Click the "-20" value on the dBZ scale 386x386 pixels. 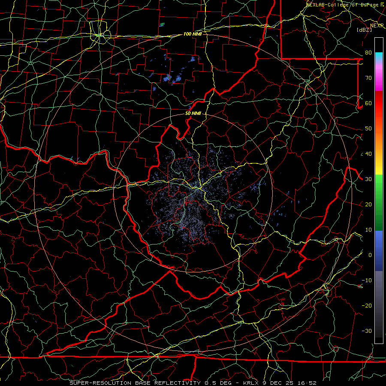tap(367, 306)
